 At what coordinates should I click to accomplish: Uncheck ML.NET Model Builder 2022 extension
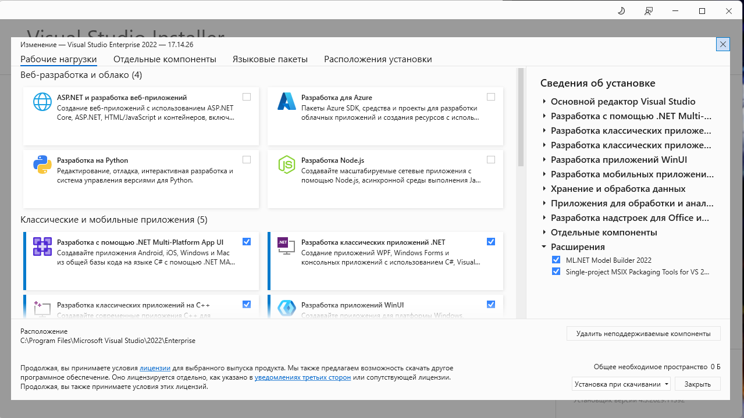pos(557,260)
